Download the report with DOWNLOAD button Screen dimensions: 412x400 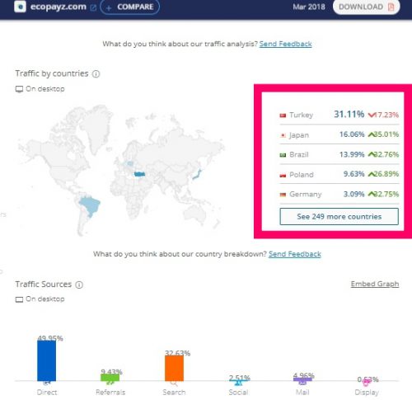tap(366, 7)
